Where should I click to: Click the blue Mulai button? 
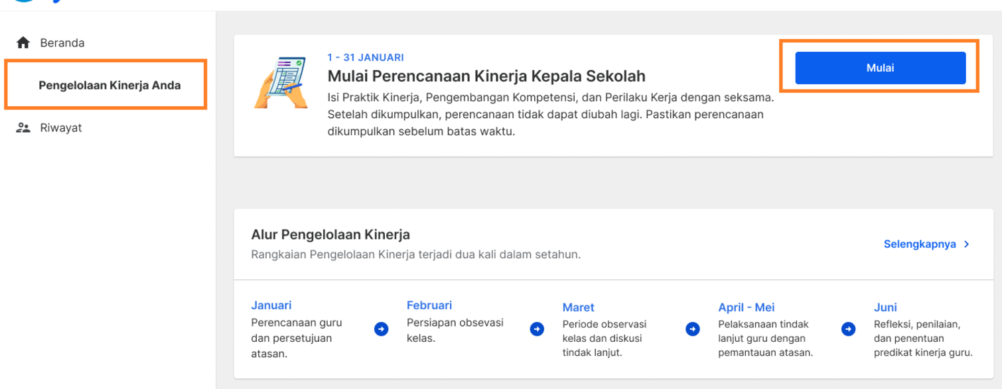pyautogui.click(x=880, y=68)
